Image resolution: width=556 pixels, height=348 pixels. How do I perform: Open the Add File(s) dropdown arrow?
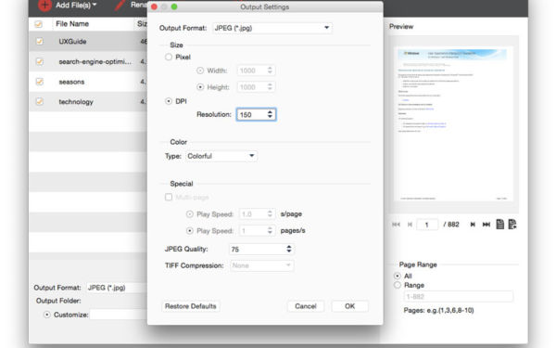coord(95,5)
